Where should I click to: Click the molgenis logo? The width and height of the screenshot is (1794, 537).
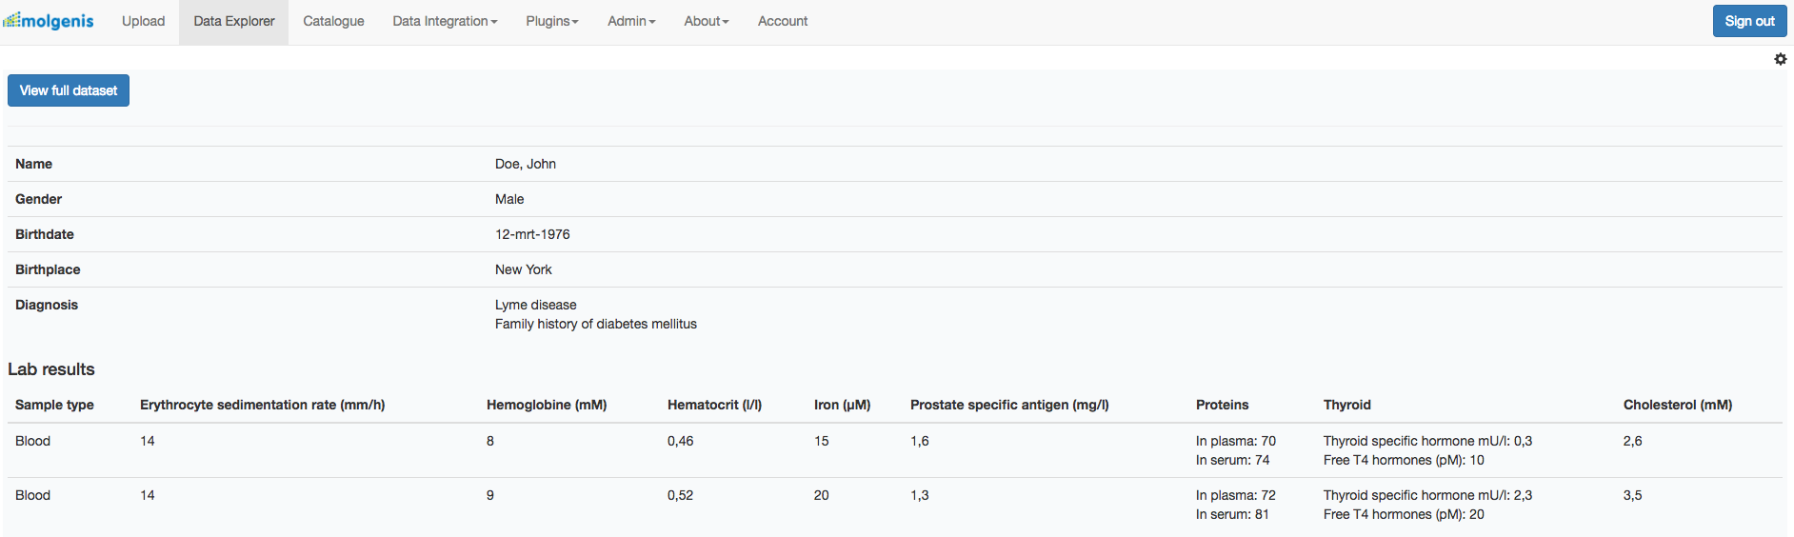[49, 21]
